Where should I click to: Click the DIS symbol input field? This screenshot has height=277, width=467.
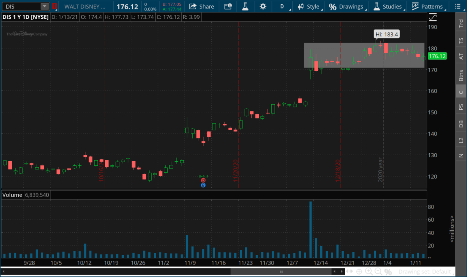click(21, 6)
